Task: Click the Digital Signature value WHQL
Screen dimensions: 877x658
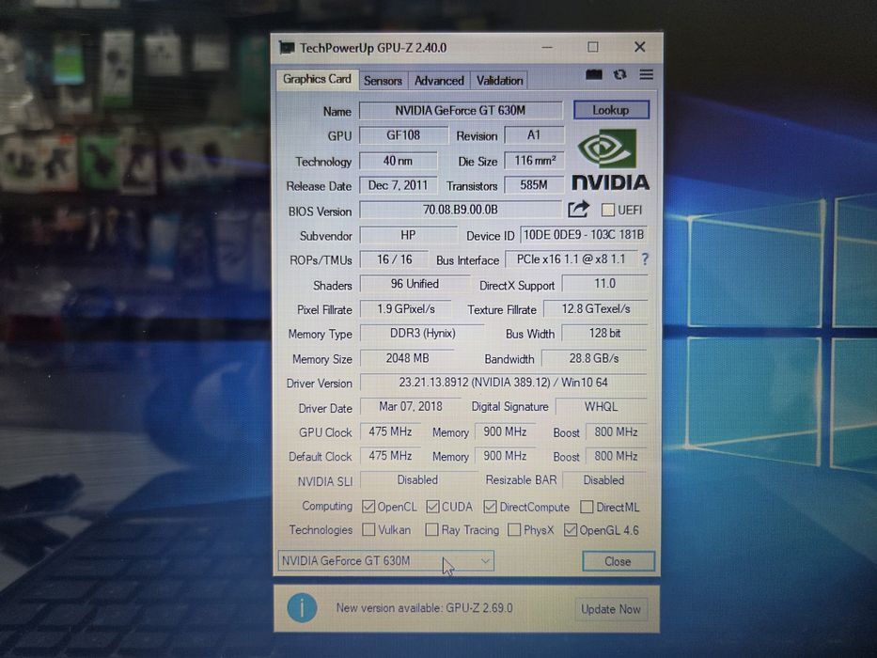Action: coord(602,406)
